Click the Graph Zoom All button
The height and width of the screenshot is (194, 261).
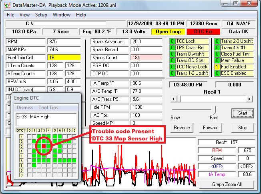coord(227,184)
